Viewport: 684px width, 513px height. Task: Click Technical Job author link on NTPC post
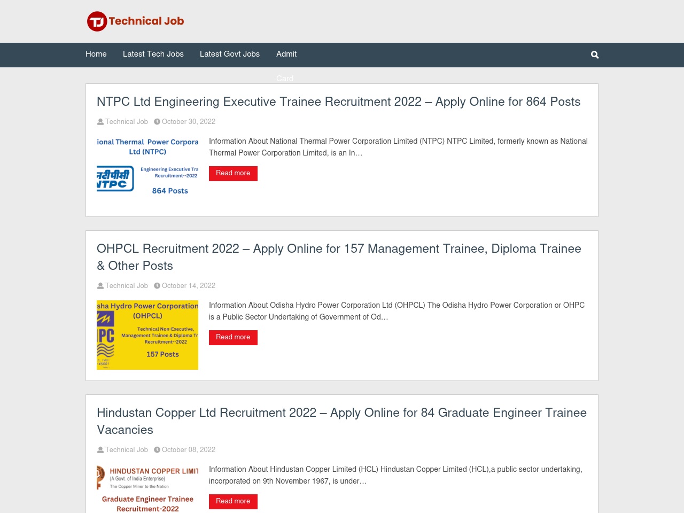(x=127, y=122)
